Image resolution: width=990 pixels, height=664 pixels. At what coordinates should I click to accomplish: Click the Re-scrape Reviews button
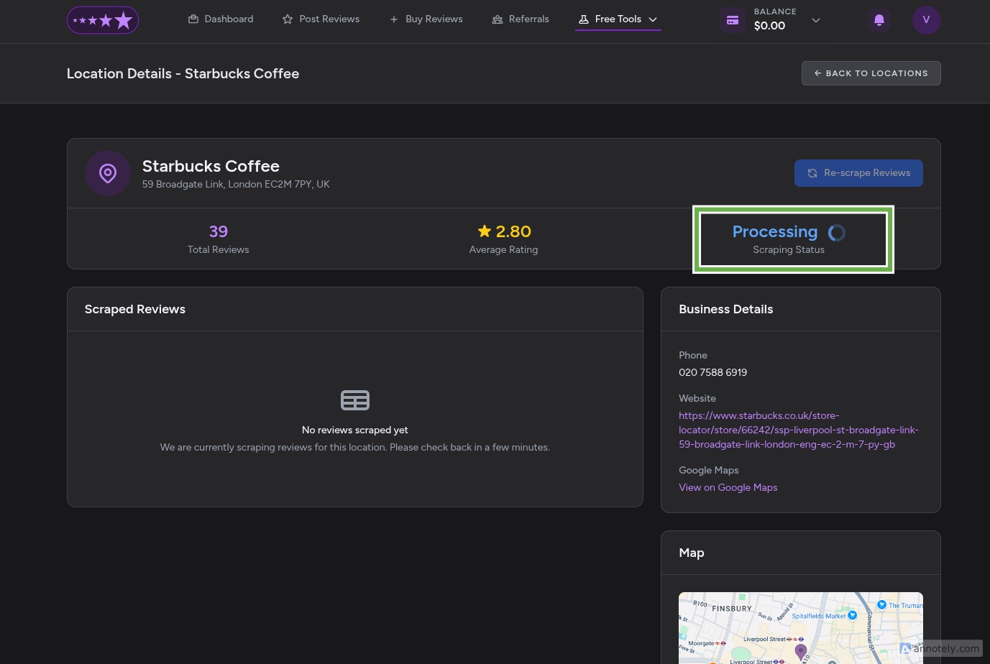[858, 173]
